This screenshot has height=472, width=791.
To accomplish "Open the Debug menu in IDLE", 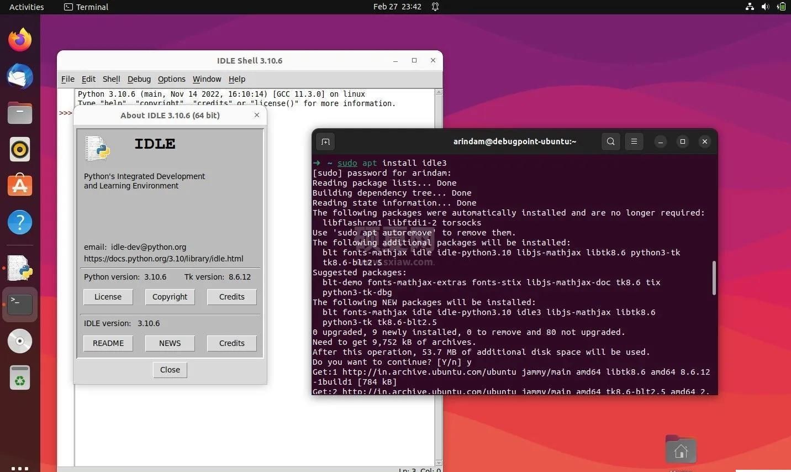I will point(139,79).
